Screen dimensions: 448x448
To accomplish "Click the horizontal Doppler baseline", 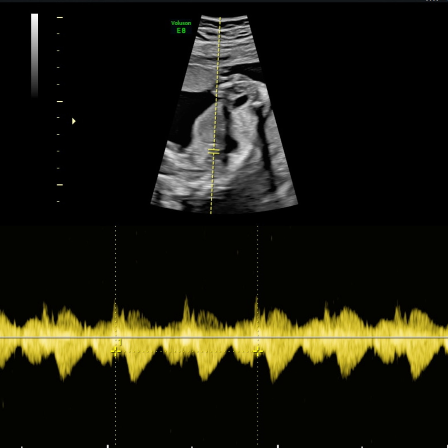I will (x=332, y=338).
